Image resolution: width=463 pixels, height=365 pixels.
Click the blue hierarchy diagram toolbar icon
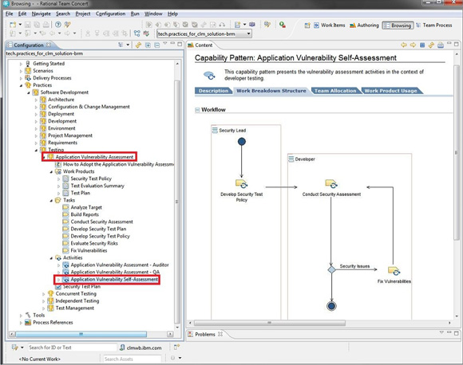(137, 33)
